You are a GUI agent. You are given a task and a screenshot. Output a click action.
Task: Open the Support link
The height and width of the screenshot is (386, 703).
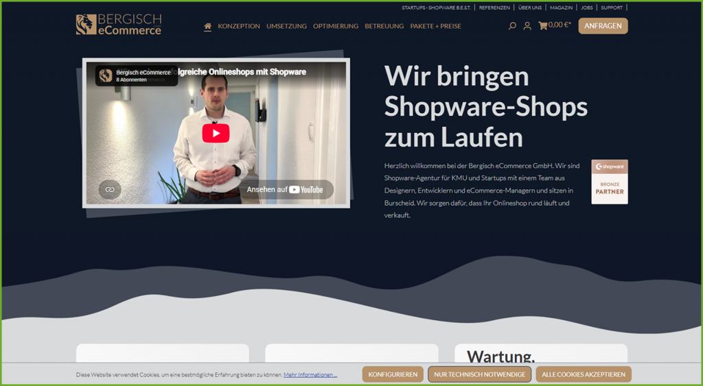612,8
